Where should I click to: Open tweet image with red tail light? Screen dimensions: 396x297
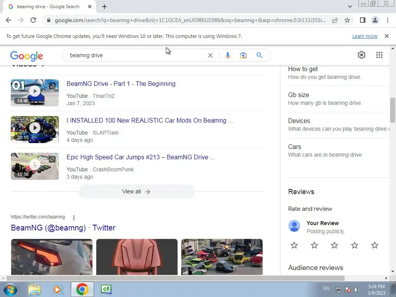[52, 257]
